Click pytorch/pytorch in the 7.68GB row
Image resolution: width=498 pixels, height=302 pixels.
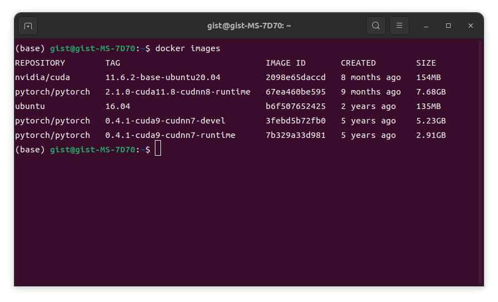[x=52, y=92]
